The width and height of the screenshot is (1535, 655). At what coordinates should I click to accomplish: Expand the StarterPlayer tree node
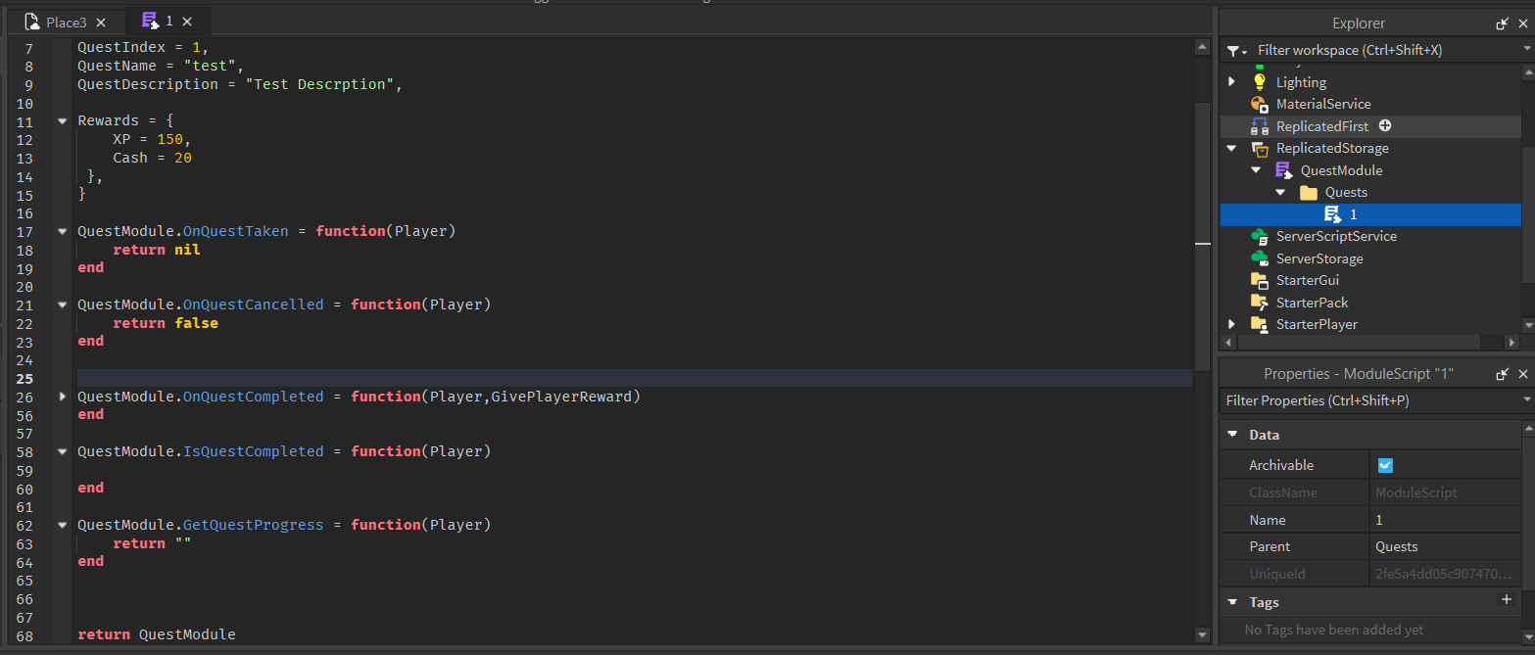coord(1232,324)
